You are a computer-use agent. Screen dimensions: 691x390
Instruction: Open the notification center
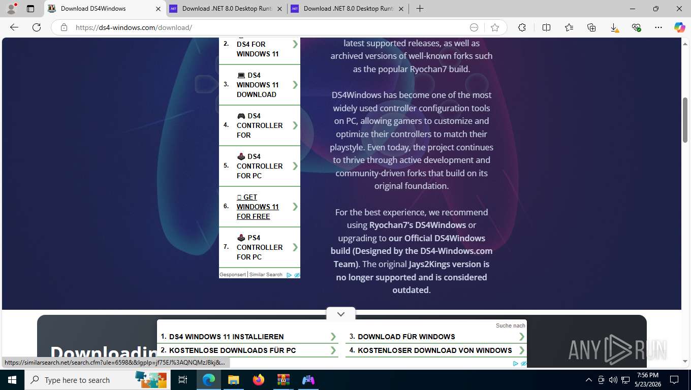(x=674, y=380)
